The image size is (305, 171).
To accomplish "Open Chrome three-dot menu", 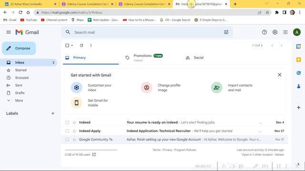I will point(300,12).
